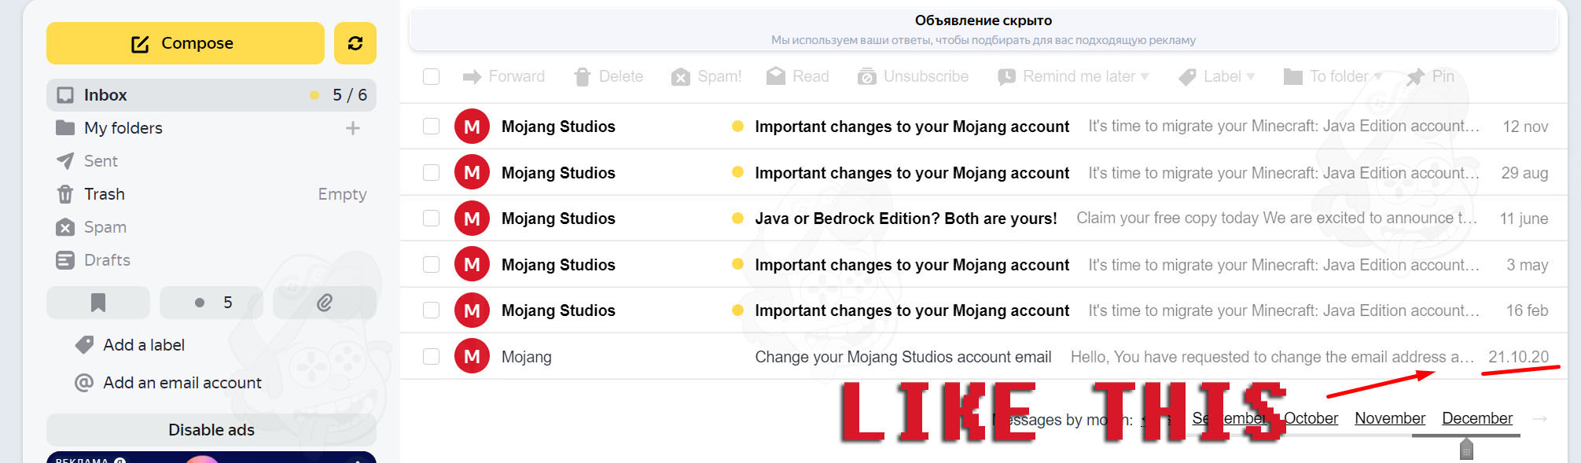Empty the Trash folder
The image size is (1581, 463).
(x=342, y=194)
